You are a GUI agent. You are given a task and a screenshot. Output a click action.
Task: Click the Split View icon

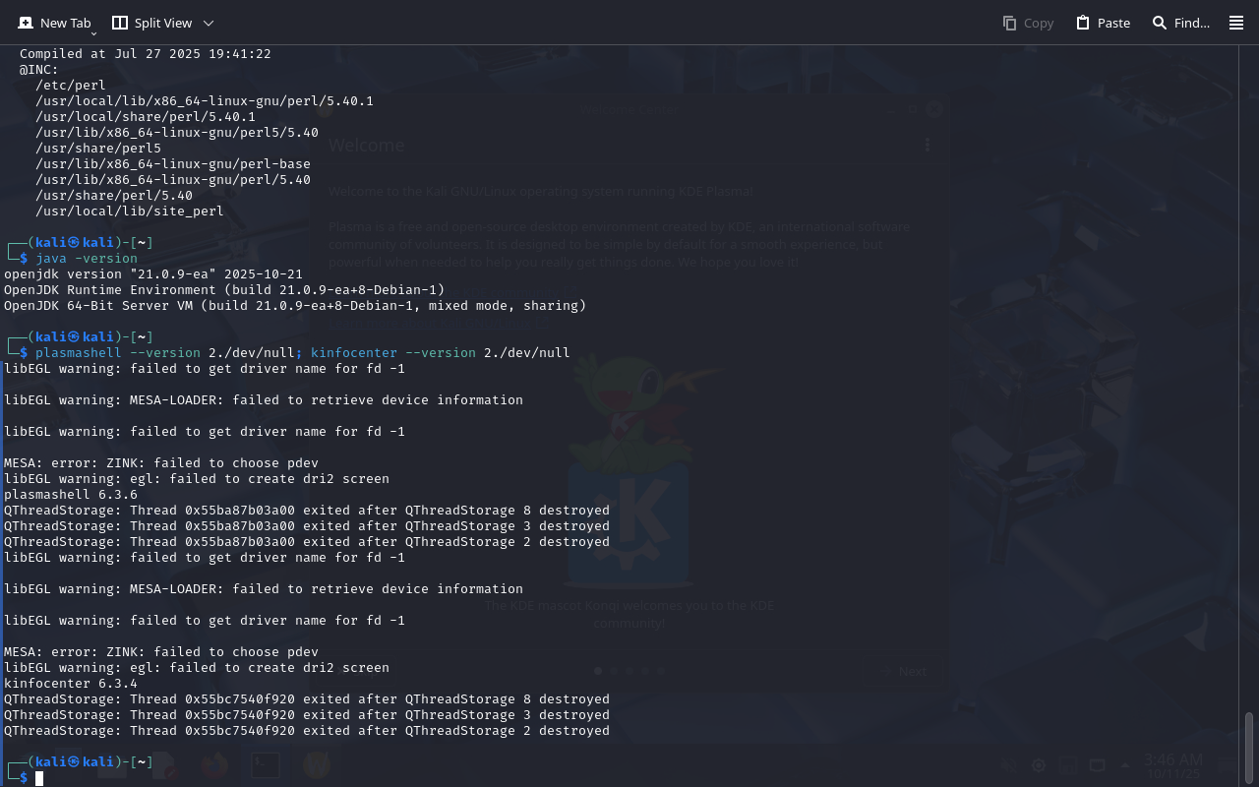pos(120,23)
